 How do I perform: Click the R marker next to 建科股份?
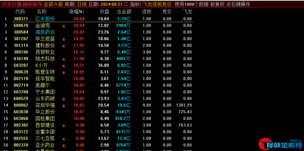(x=64, y=46)
